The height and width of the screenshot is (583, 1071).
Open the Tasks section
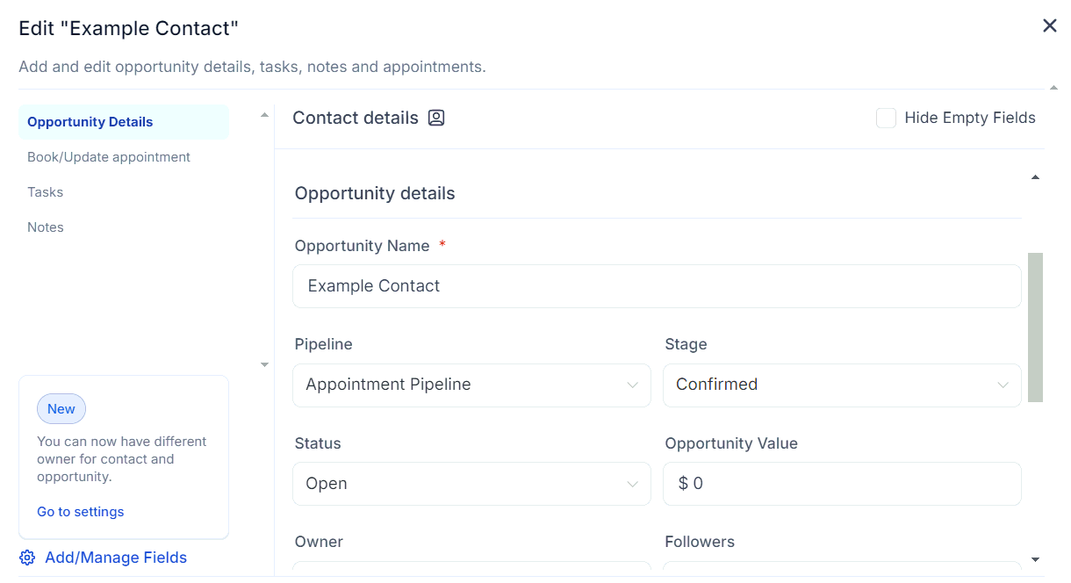[45, 191]
